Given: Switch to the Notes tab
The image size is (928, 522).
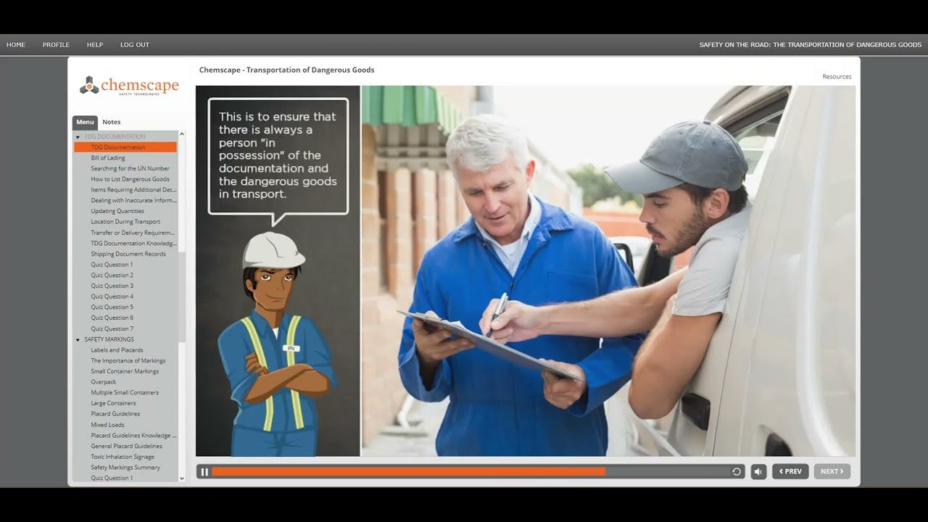Looking at the screenshot, I should click(112, 123).
